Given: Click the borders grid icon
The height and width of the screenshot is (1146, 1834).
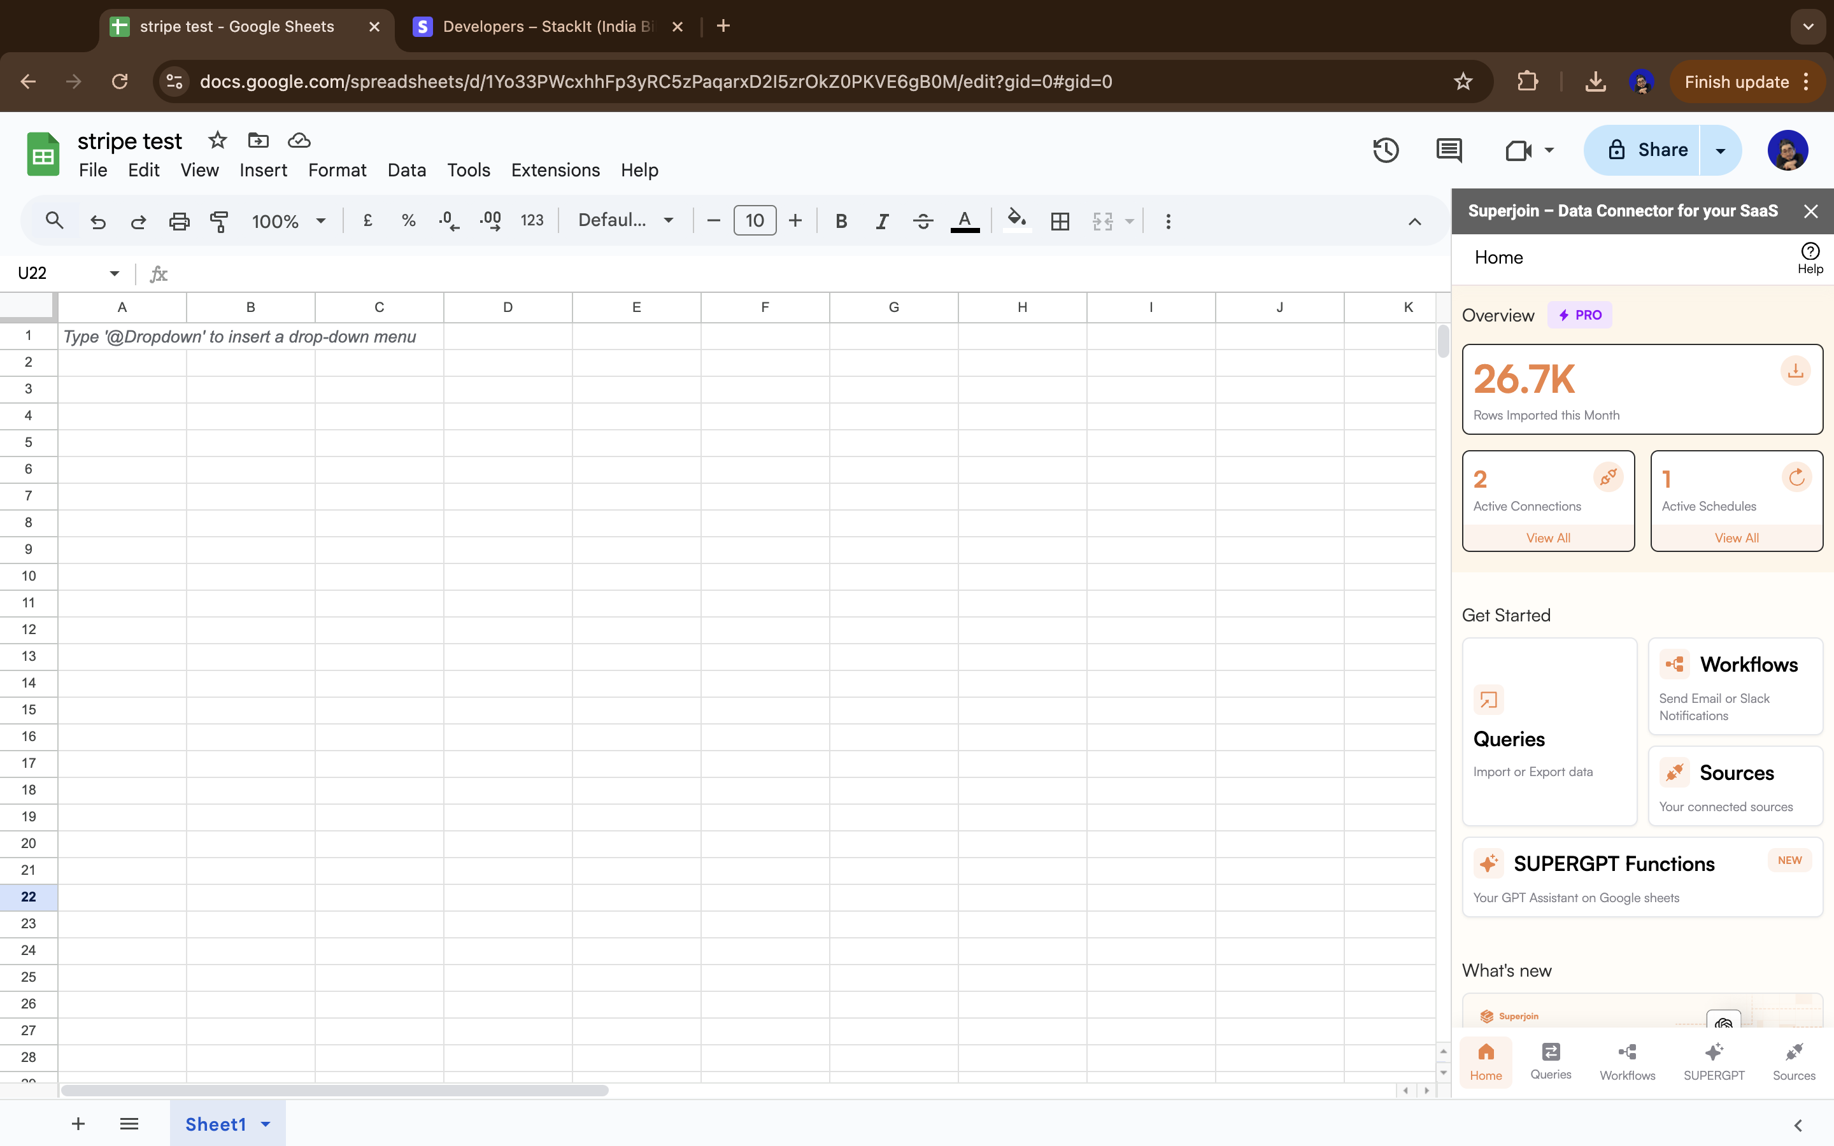Looking at the screenshot, I should (x=1060, y=222).
